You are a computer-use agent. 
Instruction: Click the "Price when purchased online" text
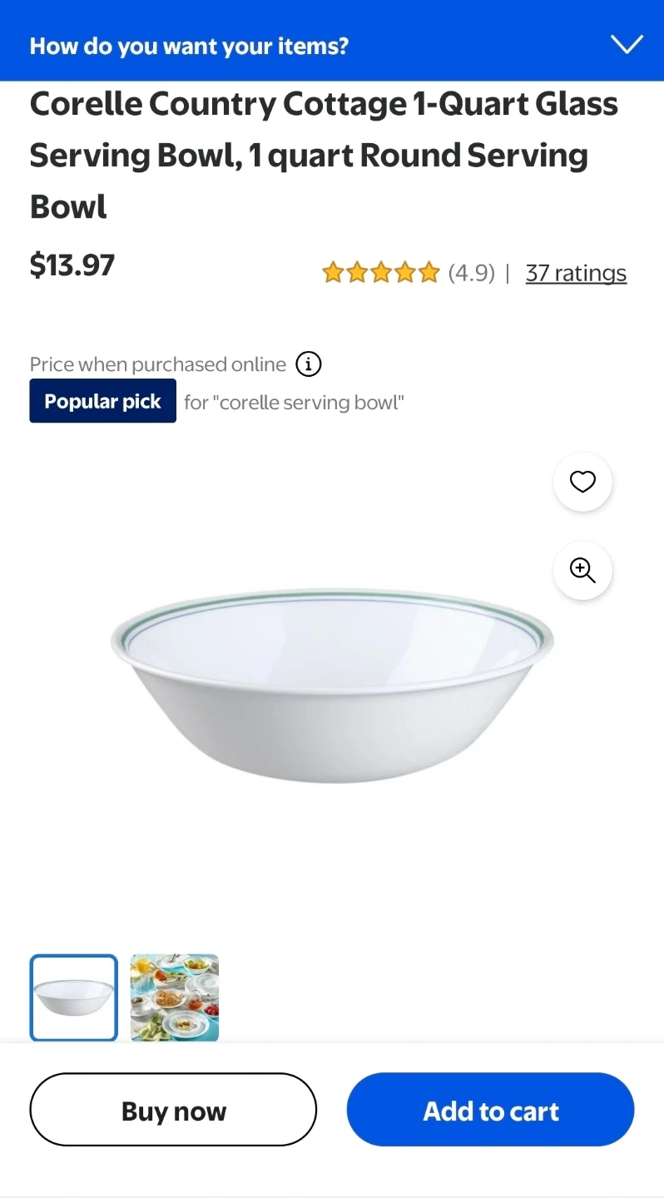158,364
